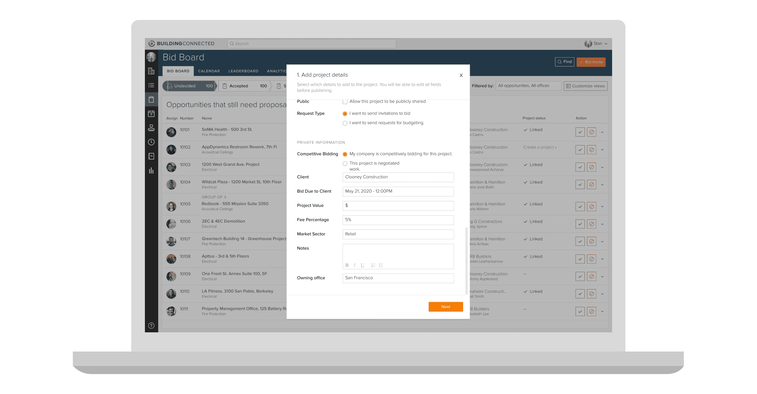Image resolution: width=757 pixels, height=394 pixels.
Task: Open the Market Sector field showing Retail
Action: 398,234
